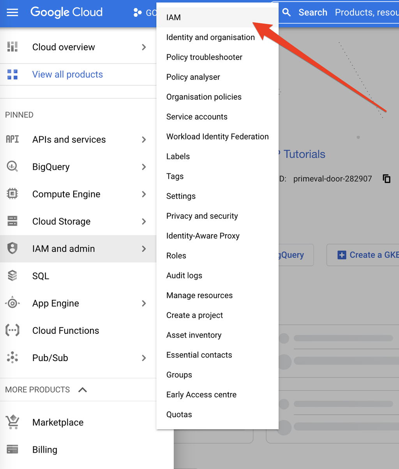This screenshot has height=469, width=399.
Task: Click the Billing card icon
Action: point(12,449)
